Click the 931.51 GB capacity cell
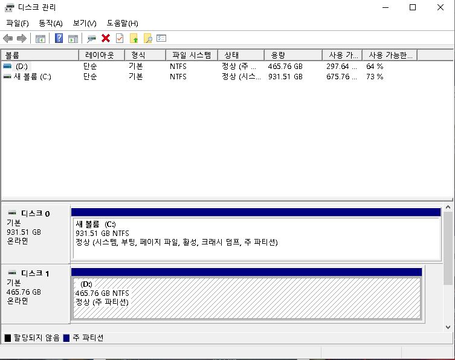 point(285,77)
